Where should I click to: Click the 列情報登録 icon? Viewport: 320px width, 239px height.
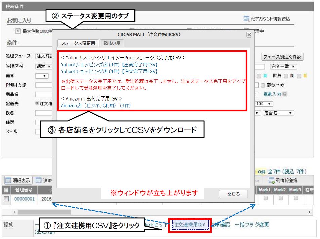pos(272,181)
